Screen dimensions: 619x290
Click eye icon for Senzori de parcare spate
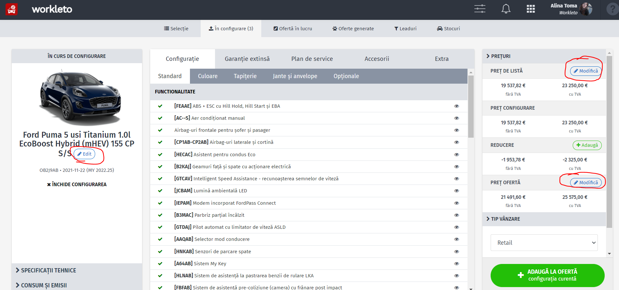click(x=456, y=252)
